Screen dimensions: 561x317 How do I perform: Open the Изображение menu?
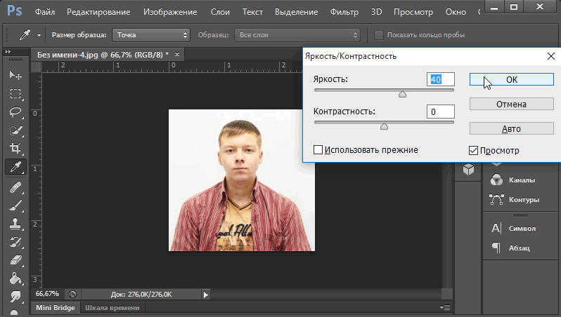[x=170, y=12]
